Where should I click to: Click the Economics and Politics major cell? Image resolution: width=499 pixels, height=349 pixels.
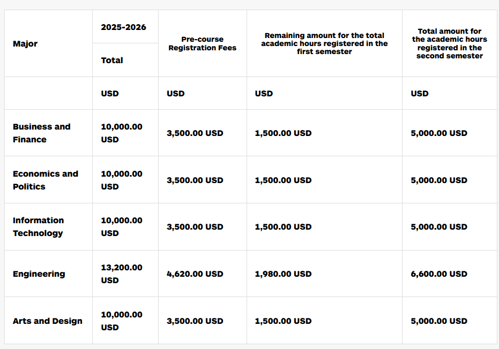tap(45, 180)
